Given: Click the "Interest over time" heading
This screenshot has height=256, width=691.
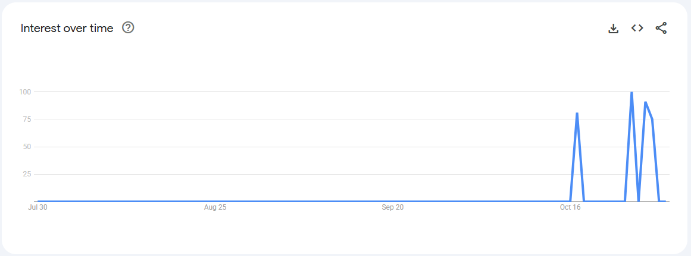Looking at the screenshot, I should pyautogui.click(x=67, y=28).
